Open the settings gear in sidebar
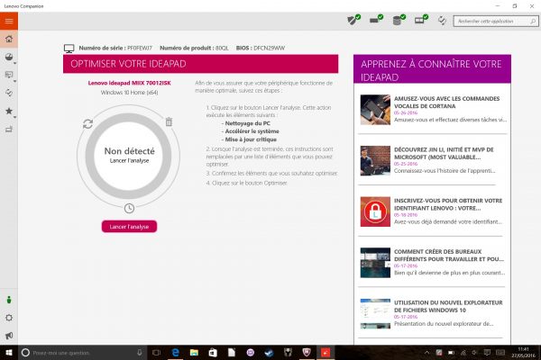The width and height of the screenshot is (541, 360). (x=9, y=318)
